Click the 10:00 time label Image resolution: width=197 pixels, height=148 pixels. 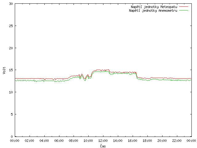point(88,141)
